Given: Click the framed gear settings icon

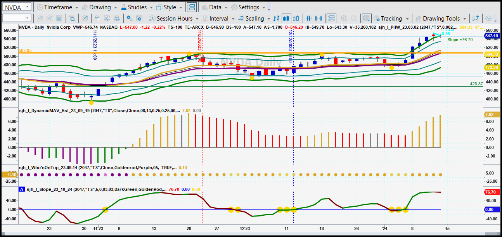Looking at the screenshot, I should point(140,19).
